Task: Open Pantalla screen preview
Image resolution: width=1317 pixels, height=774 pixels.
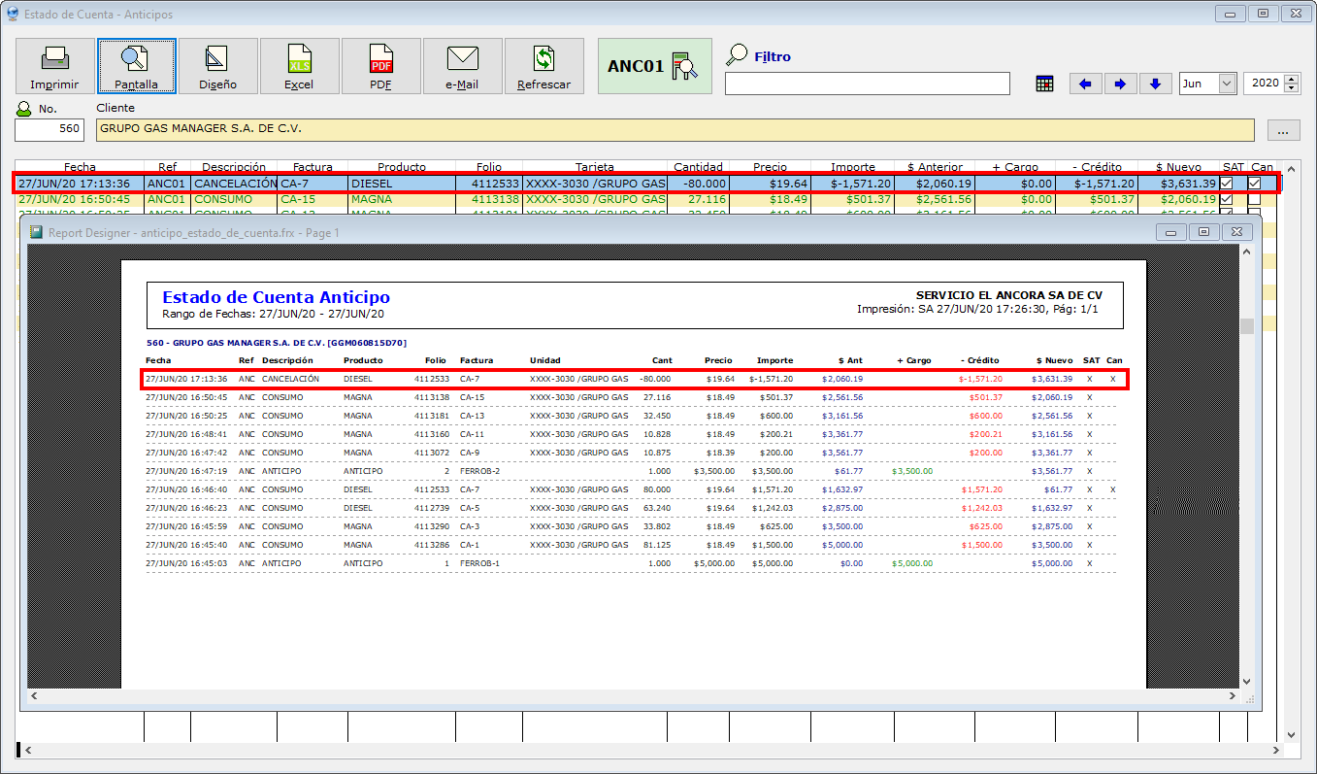Action: (x=136, y=66)
